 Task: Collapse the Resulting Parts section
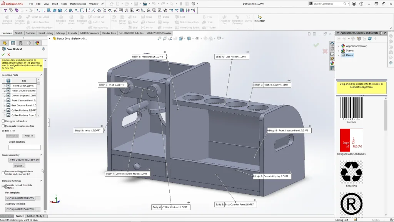tap(42, 75)
